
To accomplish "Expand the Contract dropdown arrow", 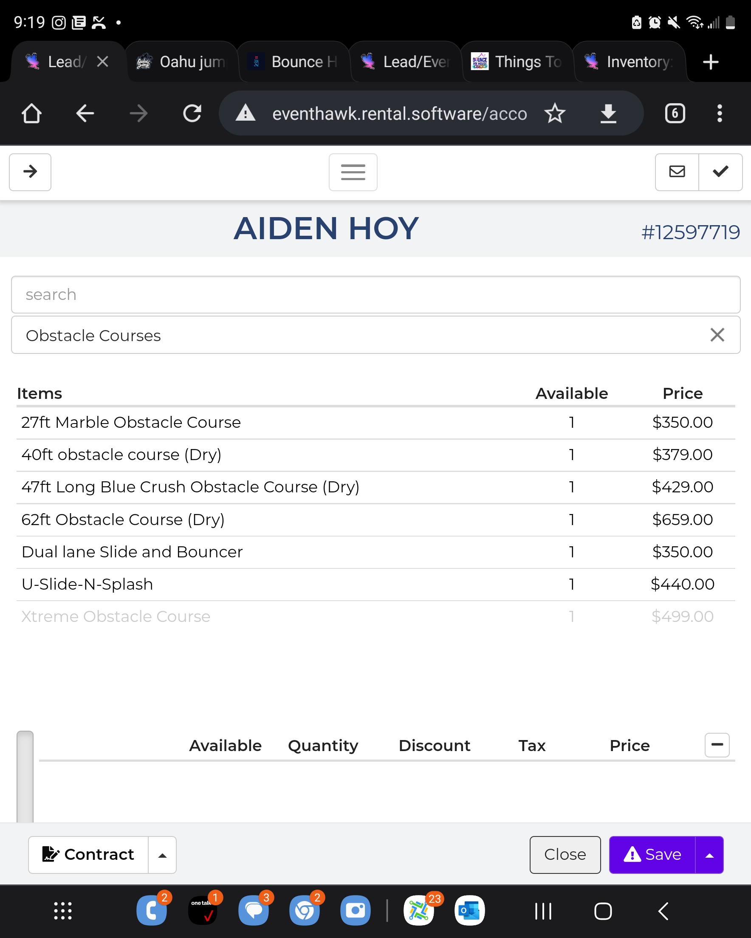I will coord(162,855).
